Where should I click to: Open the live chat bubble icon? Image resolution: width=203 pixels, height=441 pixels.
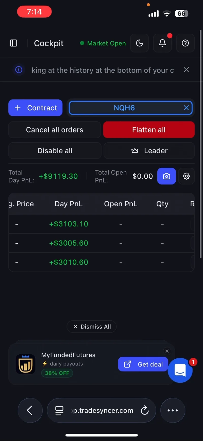click(x=180, y=370)
